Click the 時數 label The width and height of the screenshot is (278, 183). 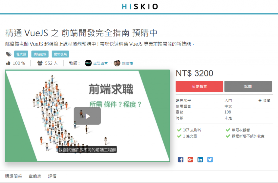tap(180, 118)
